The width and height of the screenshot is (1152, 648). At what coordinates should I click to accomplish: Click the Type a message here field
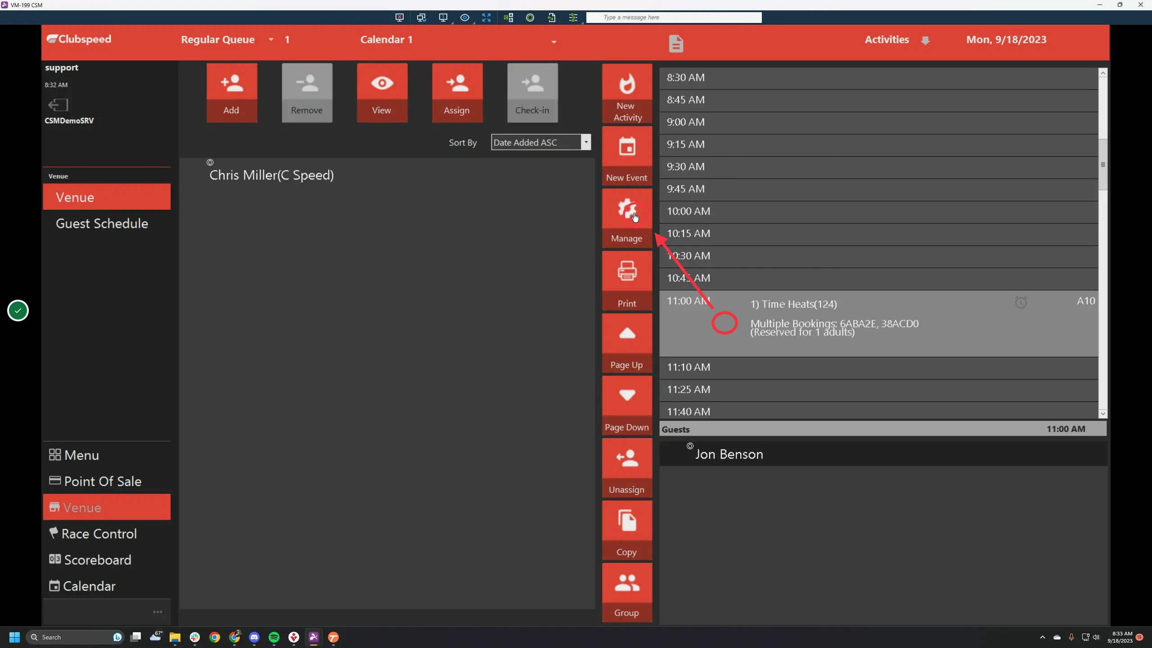[674, 17]
